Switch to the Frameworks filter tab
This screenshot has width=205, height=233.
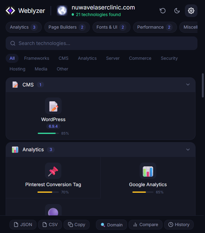click(36, 58)
